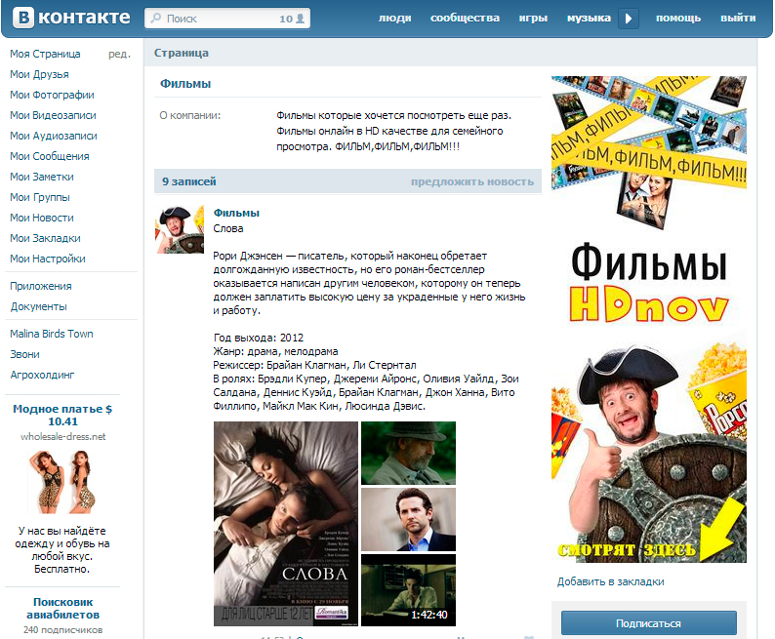Open Мои Настройки in sidebar
The width and height of the screenshot is (775, 639).
pyautogui.click(x=48, y=259)
